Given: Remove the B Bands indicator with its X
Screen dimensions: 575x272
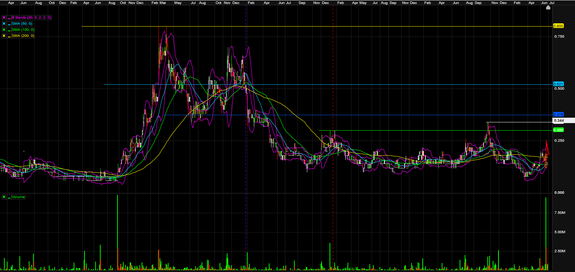Looking at the screenshot, I should point(4,18).
